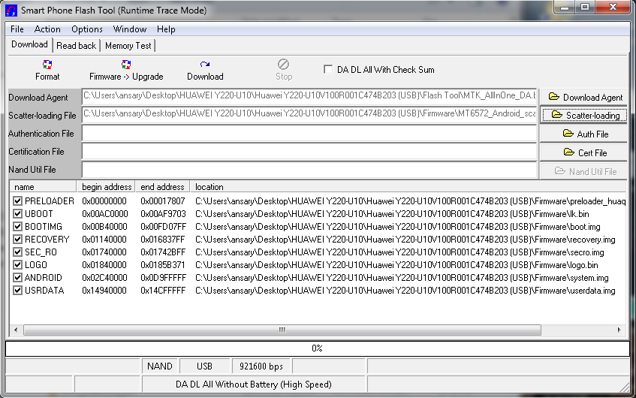The width and height of the screenshot is (636, 398).
Task: Close the Smart Phone Flash Tool window
Action: [x=613, y=7]
